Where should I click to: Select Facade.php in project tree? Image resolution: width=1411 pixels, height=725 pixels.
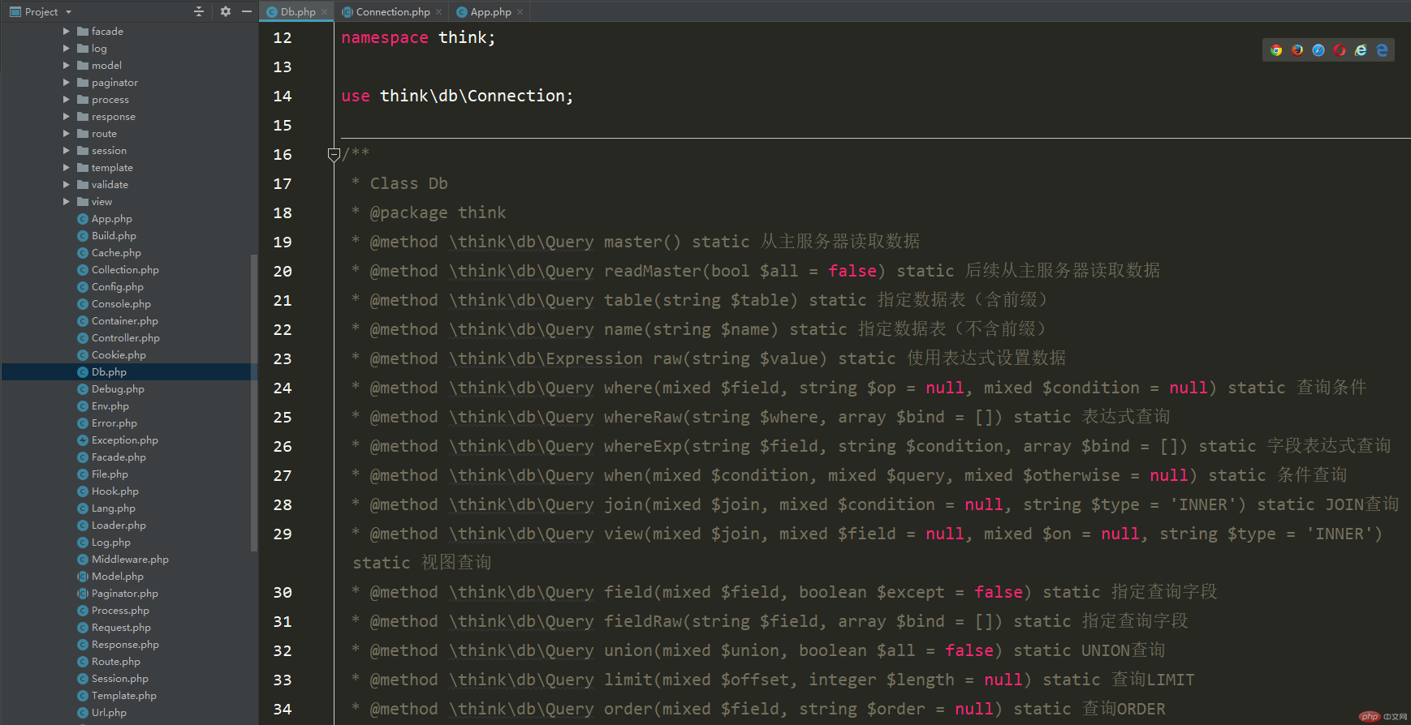[111, 457]
